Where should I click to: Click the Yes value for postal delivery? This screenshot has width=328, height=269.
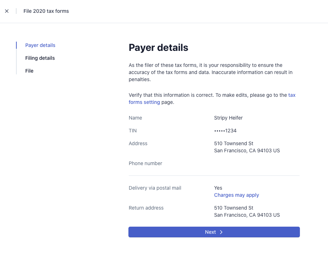218,188
